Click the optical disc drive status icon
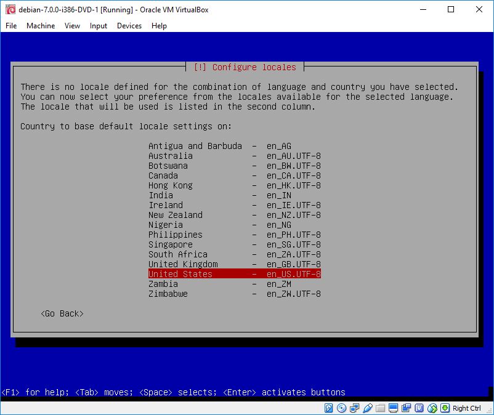The width and height of the screenshot is (494, 415). click(341, 408)
